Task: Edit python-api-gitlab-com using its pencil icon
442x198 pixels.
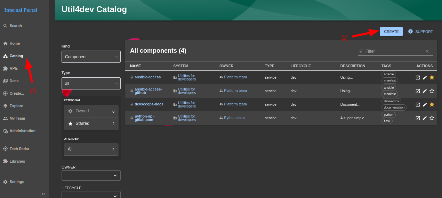Action: pos(425,118)
